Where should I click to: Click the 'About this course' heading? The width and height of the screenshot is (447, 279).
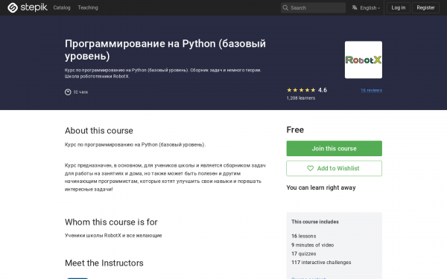[x=99, y=131]
